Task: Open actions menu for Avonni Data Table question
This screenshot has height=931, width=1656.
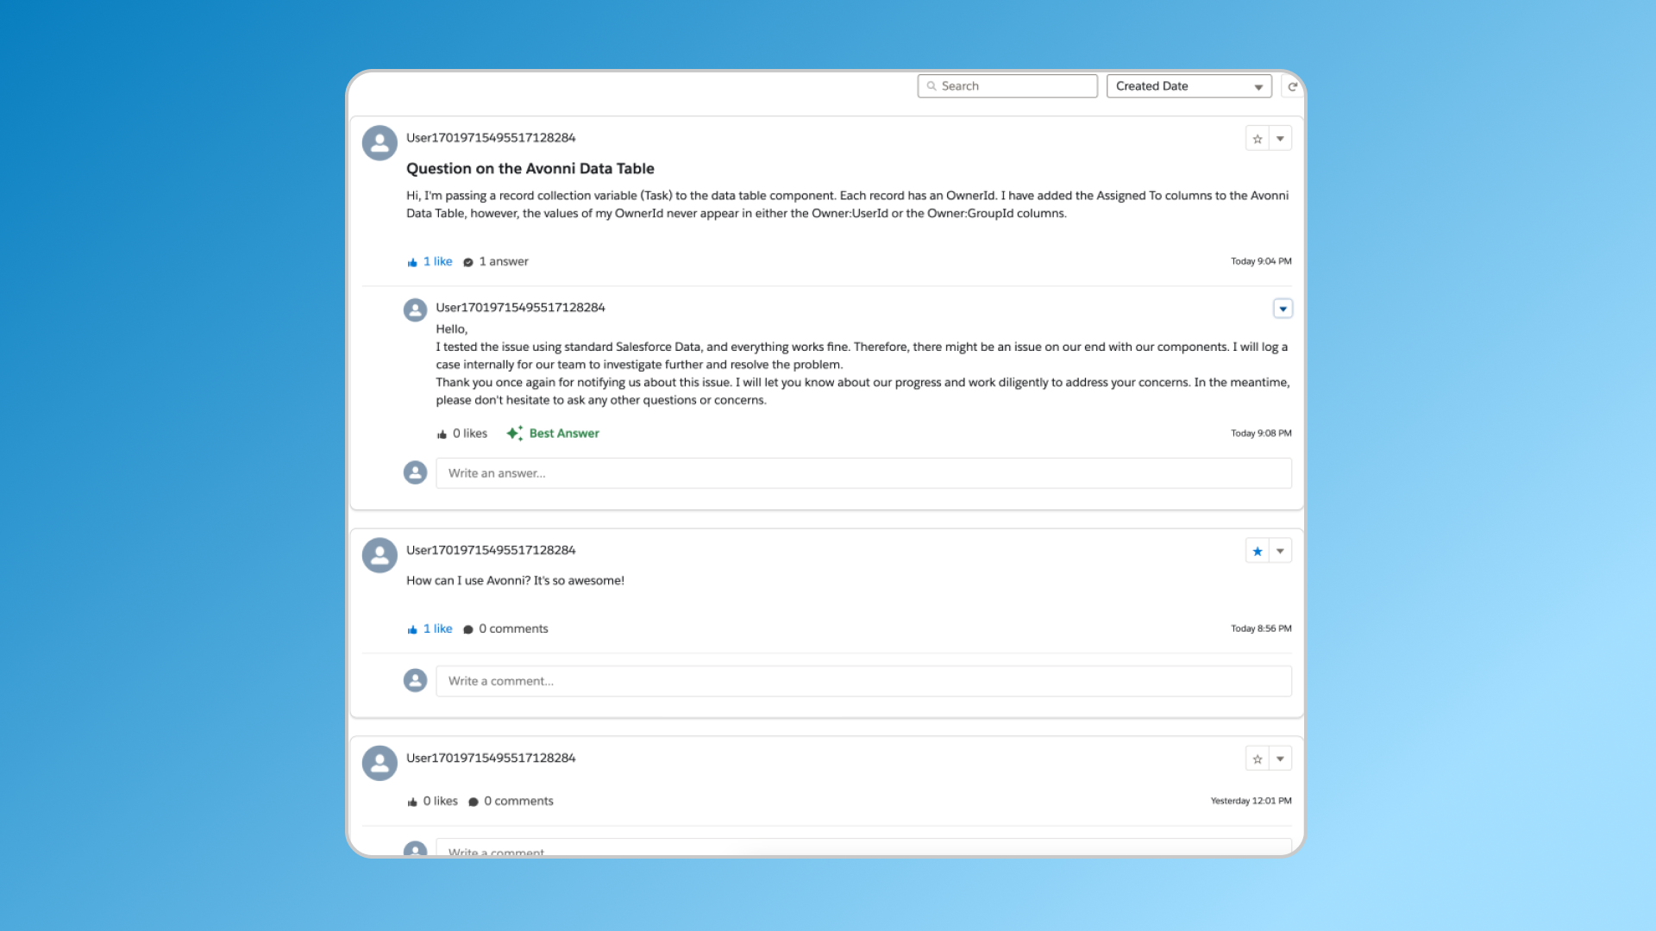Action: (1281, 139)
